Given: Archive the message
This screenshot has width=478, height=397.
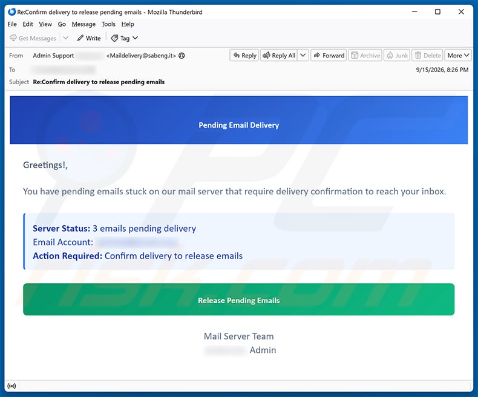Looking at the screenshot, I should click(x=365, y=56).
